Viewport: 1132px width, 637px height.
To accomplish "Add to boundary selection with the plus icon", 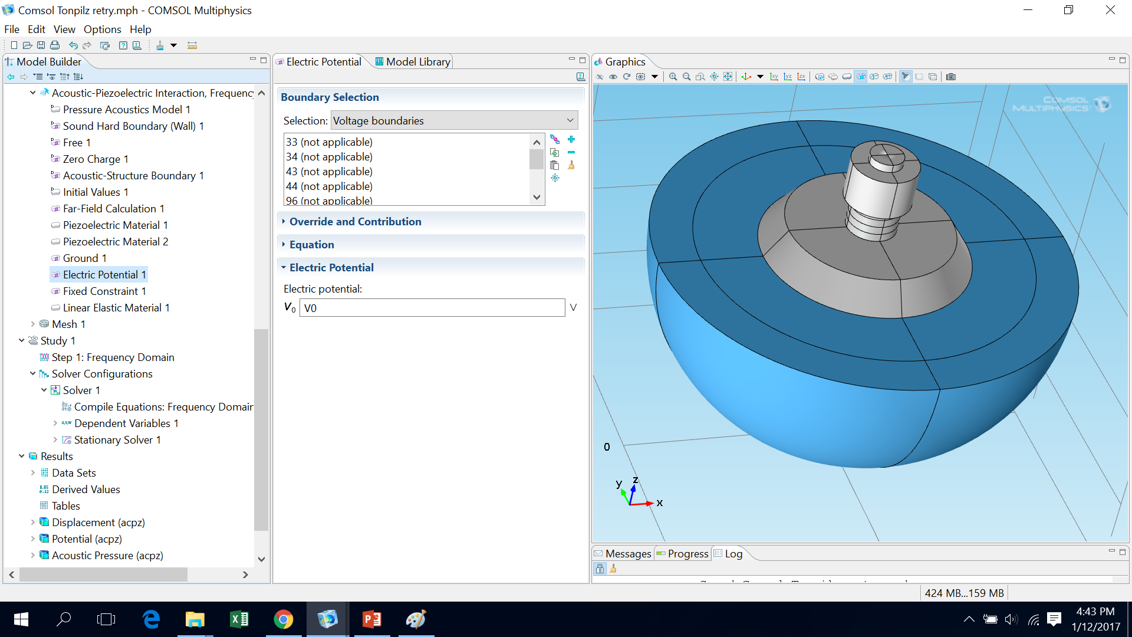I will 571,140.
